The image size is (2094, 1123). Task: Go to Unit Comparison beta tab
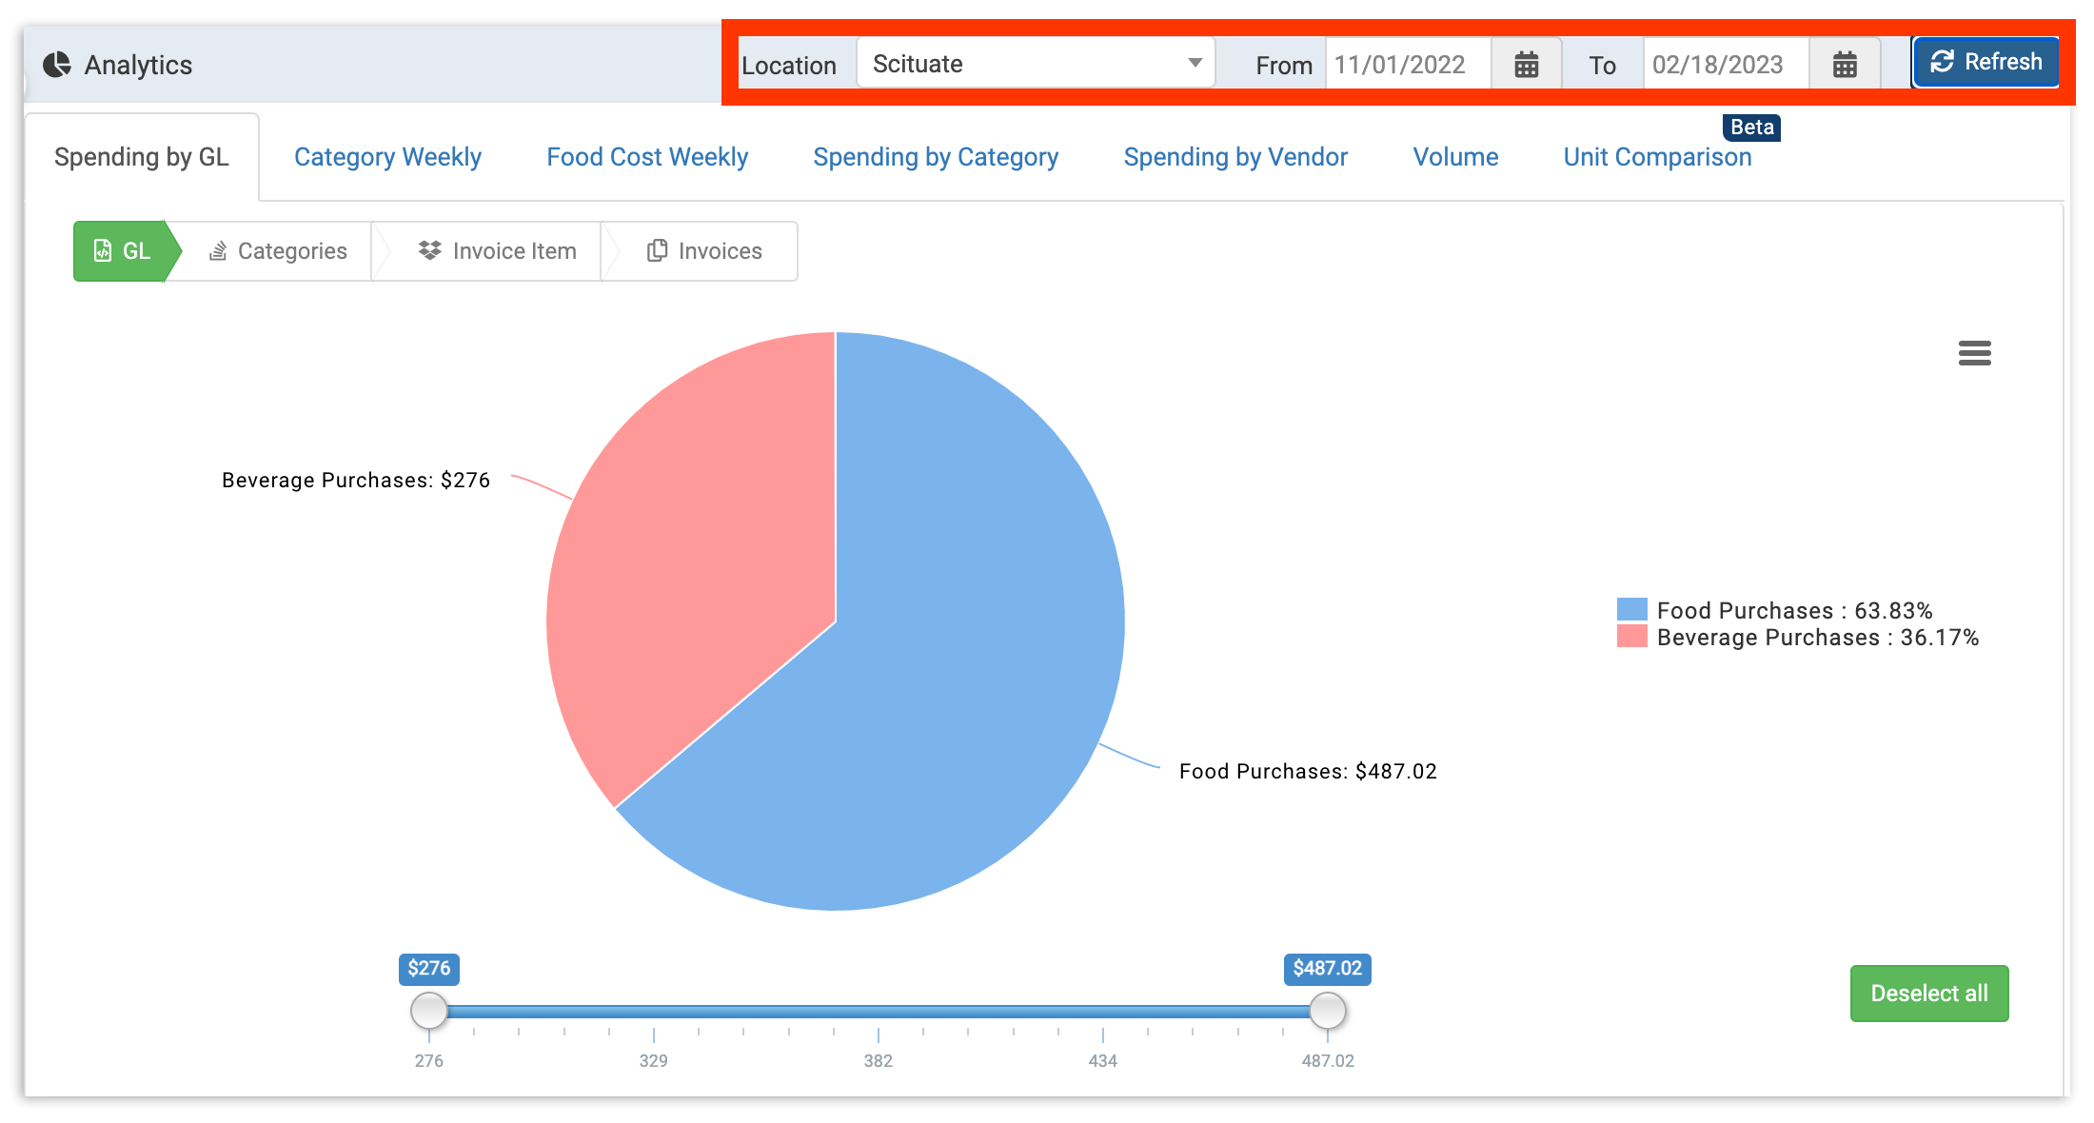[1657, 157]
